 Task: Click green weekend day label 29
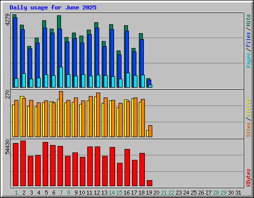(x=223, y=193)
